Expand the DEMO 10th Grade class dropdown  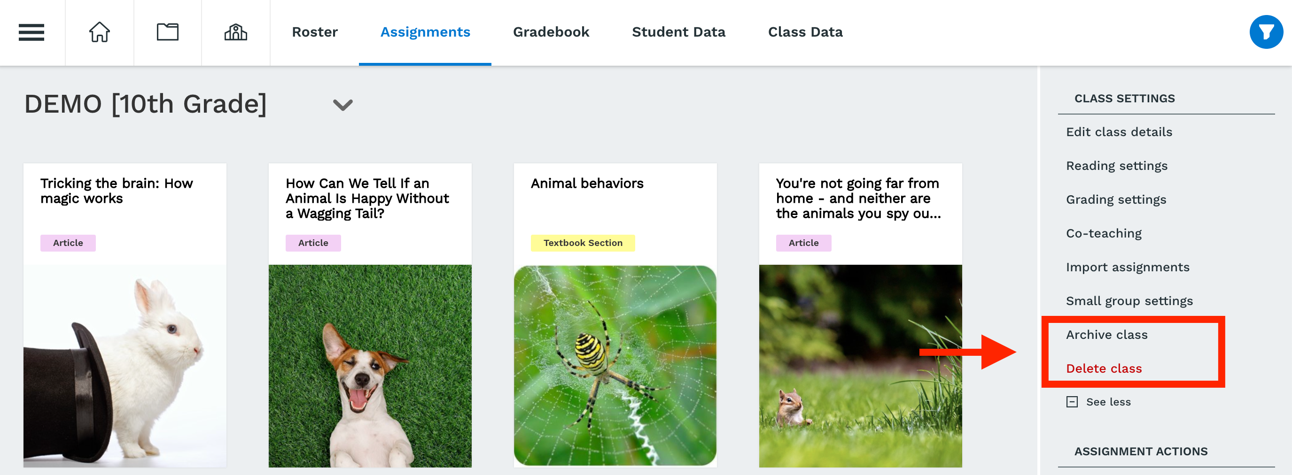coord(343,105)
